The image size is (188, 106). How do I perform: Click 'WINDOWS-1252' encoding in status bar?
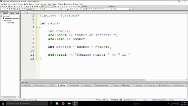116,100
